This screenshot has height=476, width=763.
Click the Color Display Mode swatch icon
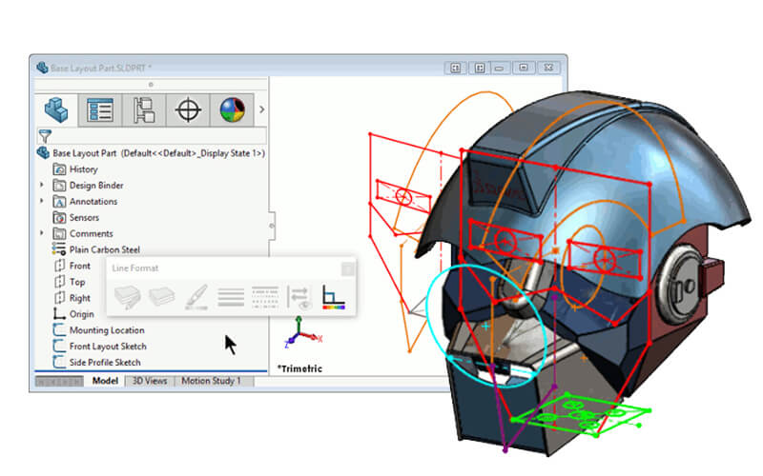coord(334,297)
